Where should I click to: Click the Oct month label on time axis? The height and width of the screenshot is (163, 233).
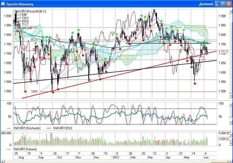pos(60,157)
